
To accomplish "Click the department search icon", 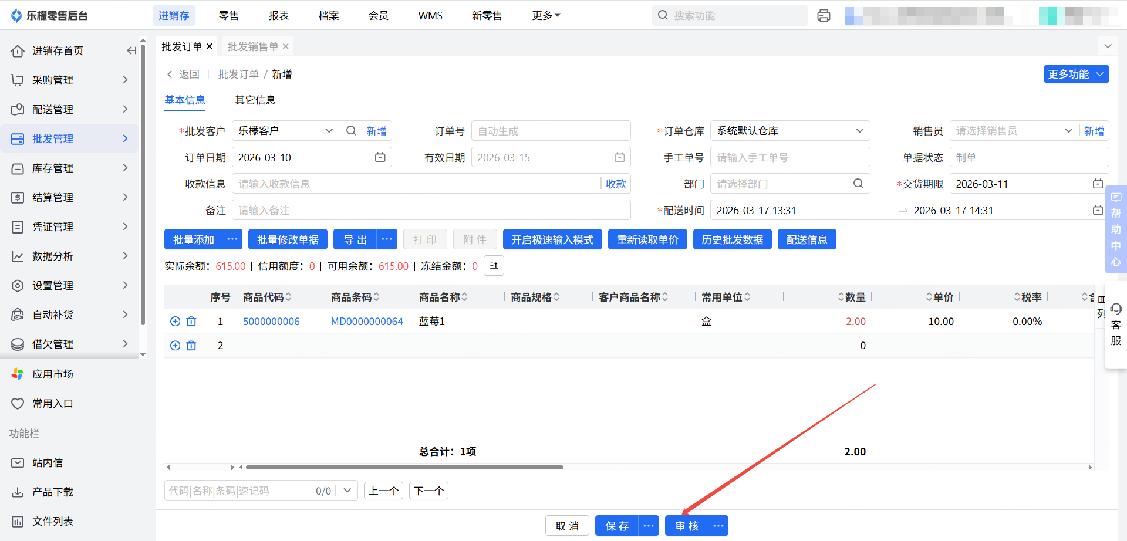I will click(858, 184).
